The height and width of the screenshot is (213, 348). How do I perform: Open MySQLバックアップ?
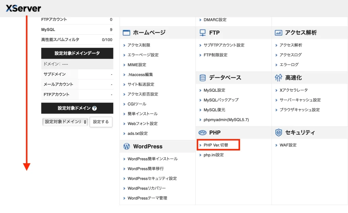click(221, 100)
